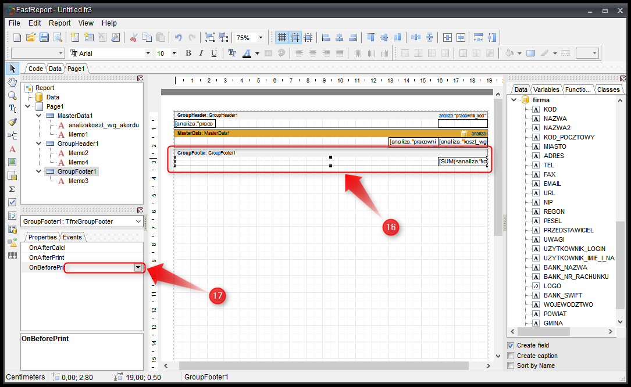
Task: Open the Report menu
Action: point(59,23)
